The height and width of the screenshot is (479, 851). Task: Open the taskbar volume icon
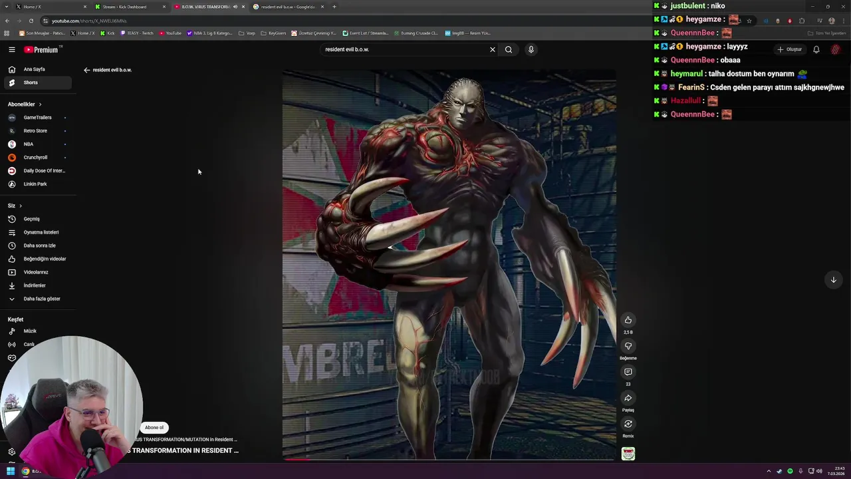[x=818, y=471]
